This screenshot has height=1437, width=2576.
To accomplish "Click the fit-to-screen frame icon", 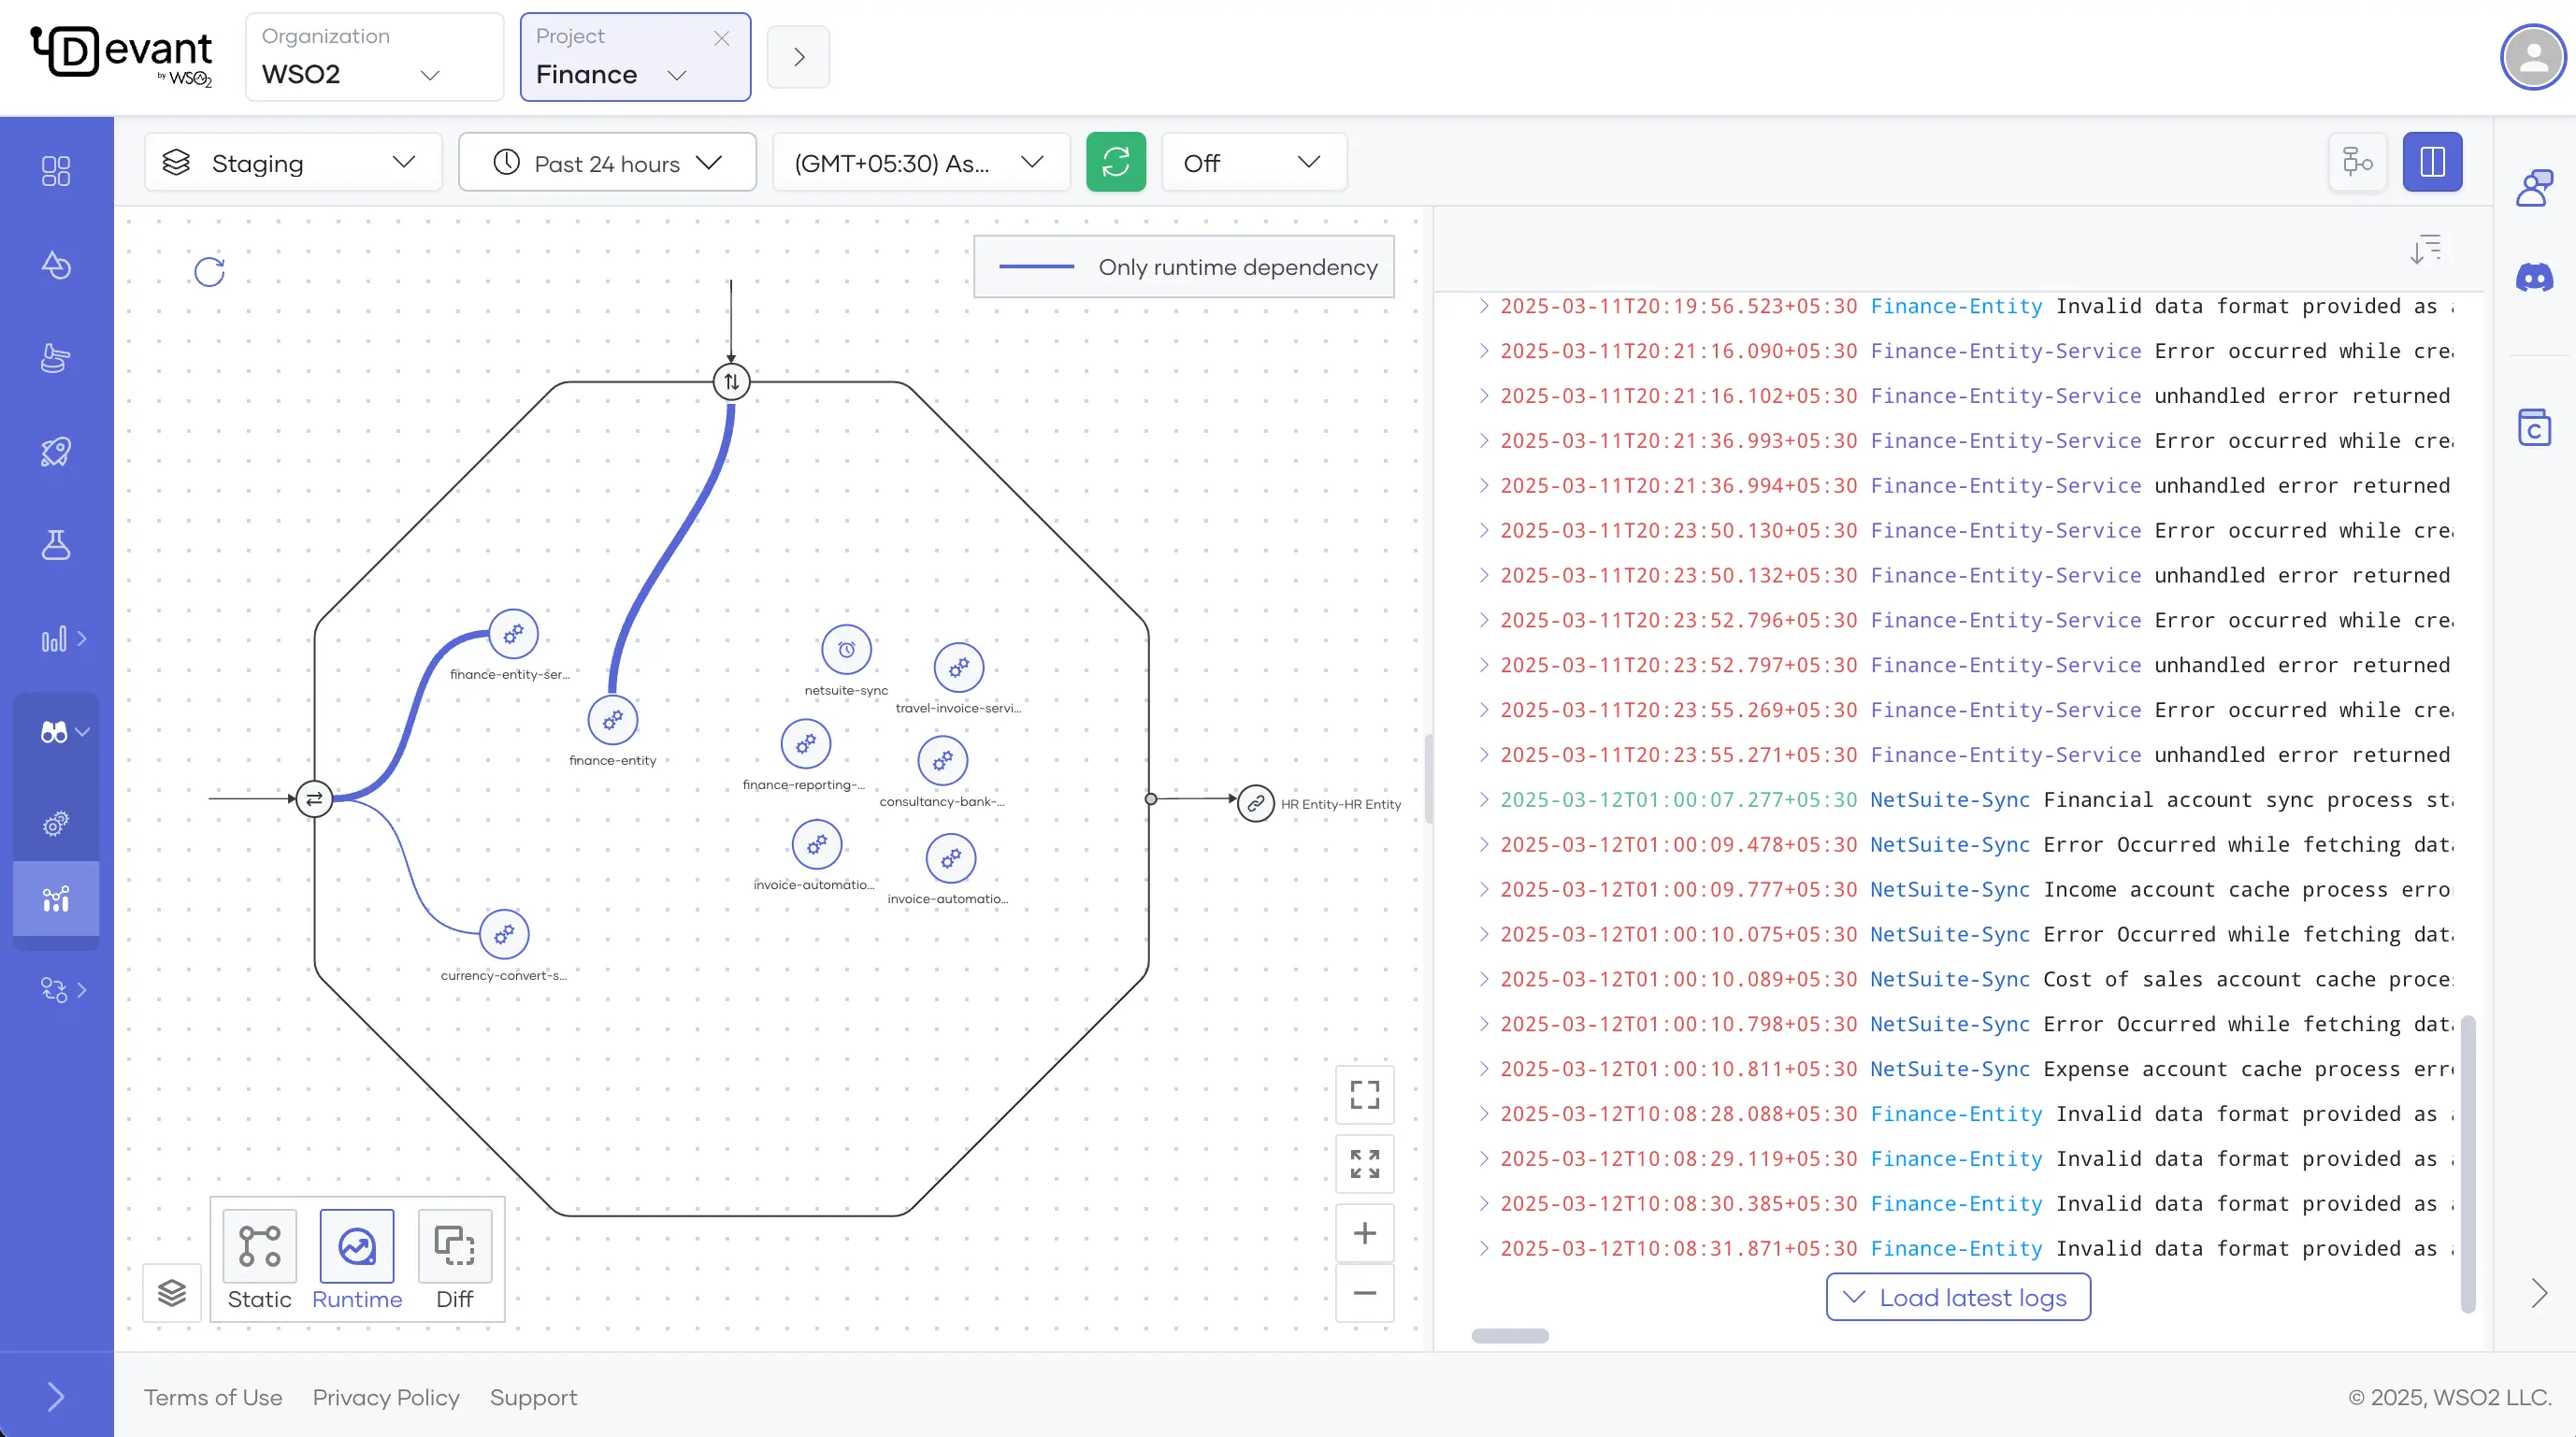I will [1365, 1095].
